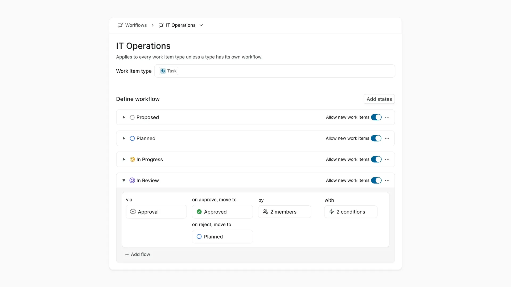Click the Task type icon
The image size is (511, 287).
(163, 71)
